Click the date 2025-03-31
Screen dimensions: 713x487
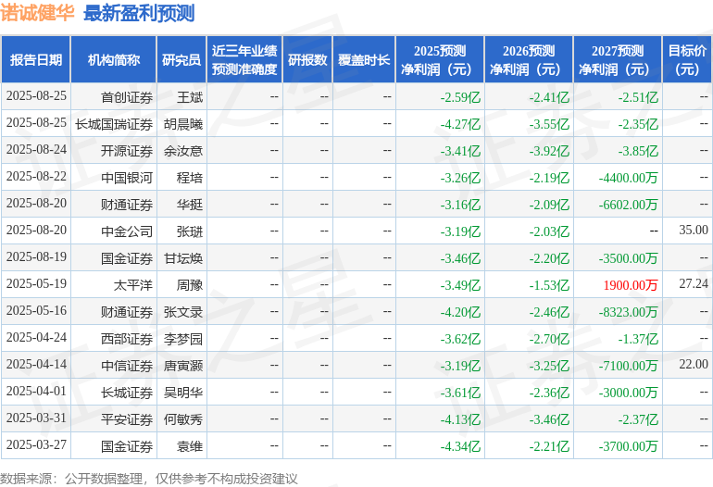pos(36,418)
